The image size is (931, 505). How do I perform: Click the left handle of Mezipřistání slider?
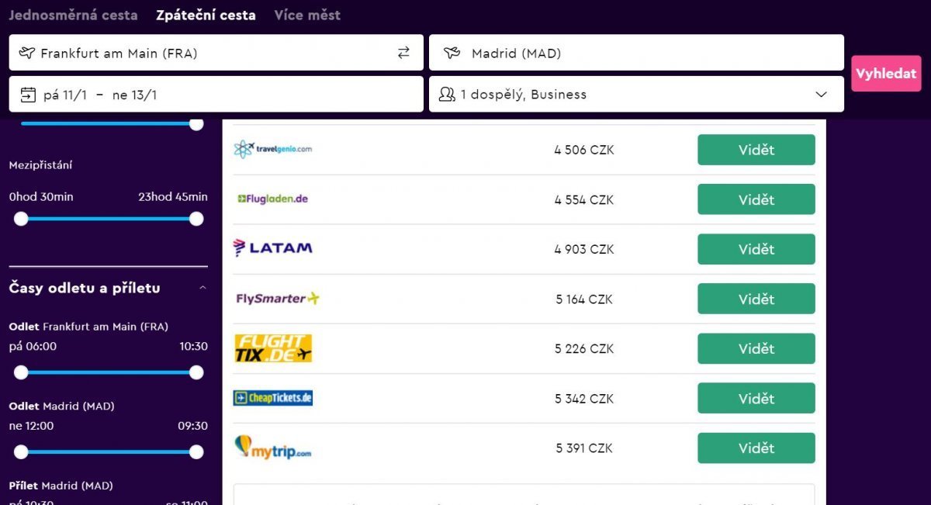coord(21,219)
